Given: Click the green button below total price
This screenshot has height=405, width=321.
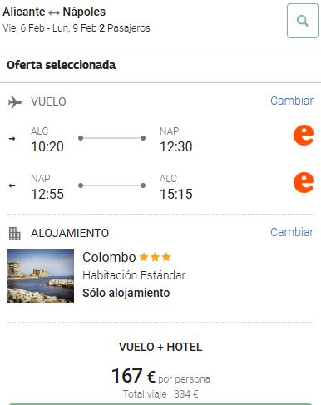Looking at the screenshot, I should [x=160, y=404].
